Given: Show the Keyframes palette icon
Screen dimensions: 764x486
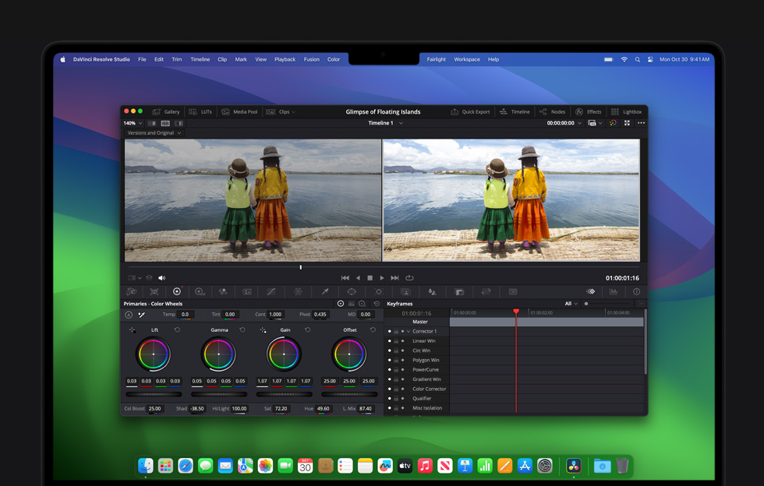Looking at the screenshot, I should pyautogui.click(x=591, y=292).
